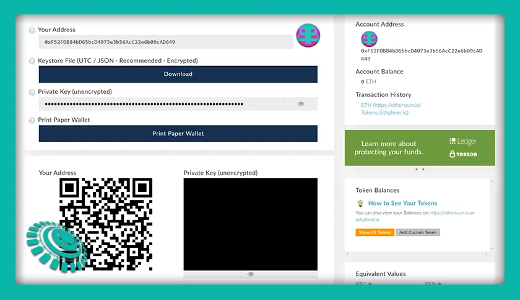Click the Print Paper Wallet button
Image resolution: width=520 pixels, height=300 pixels.
(x=178, y=133)
